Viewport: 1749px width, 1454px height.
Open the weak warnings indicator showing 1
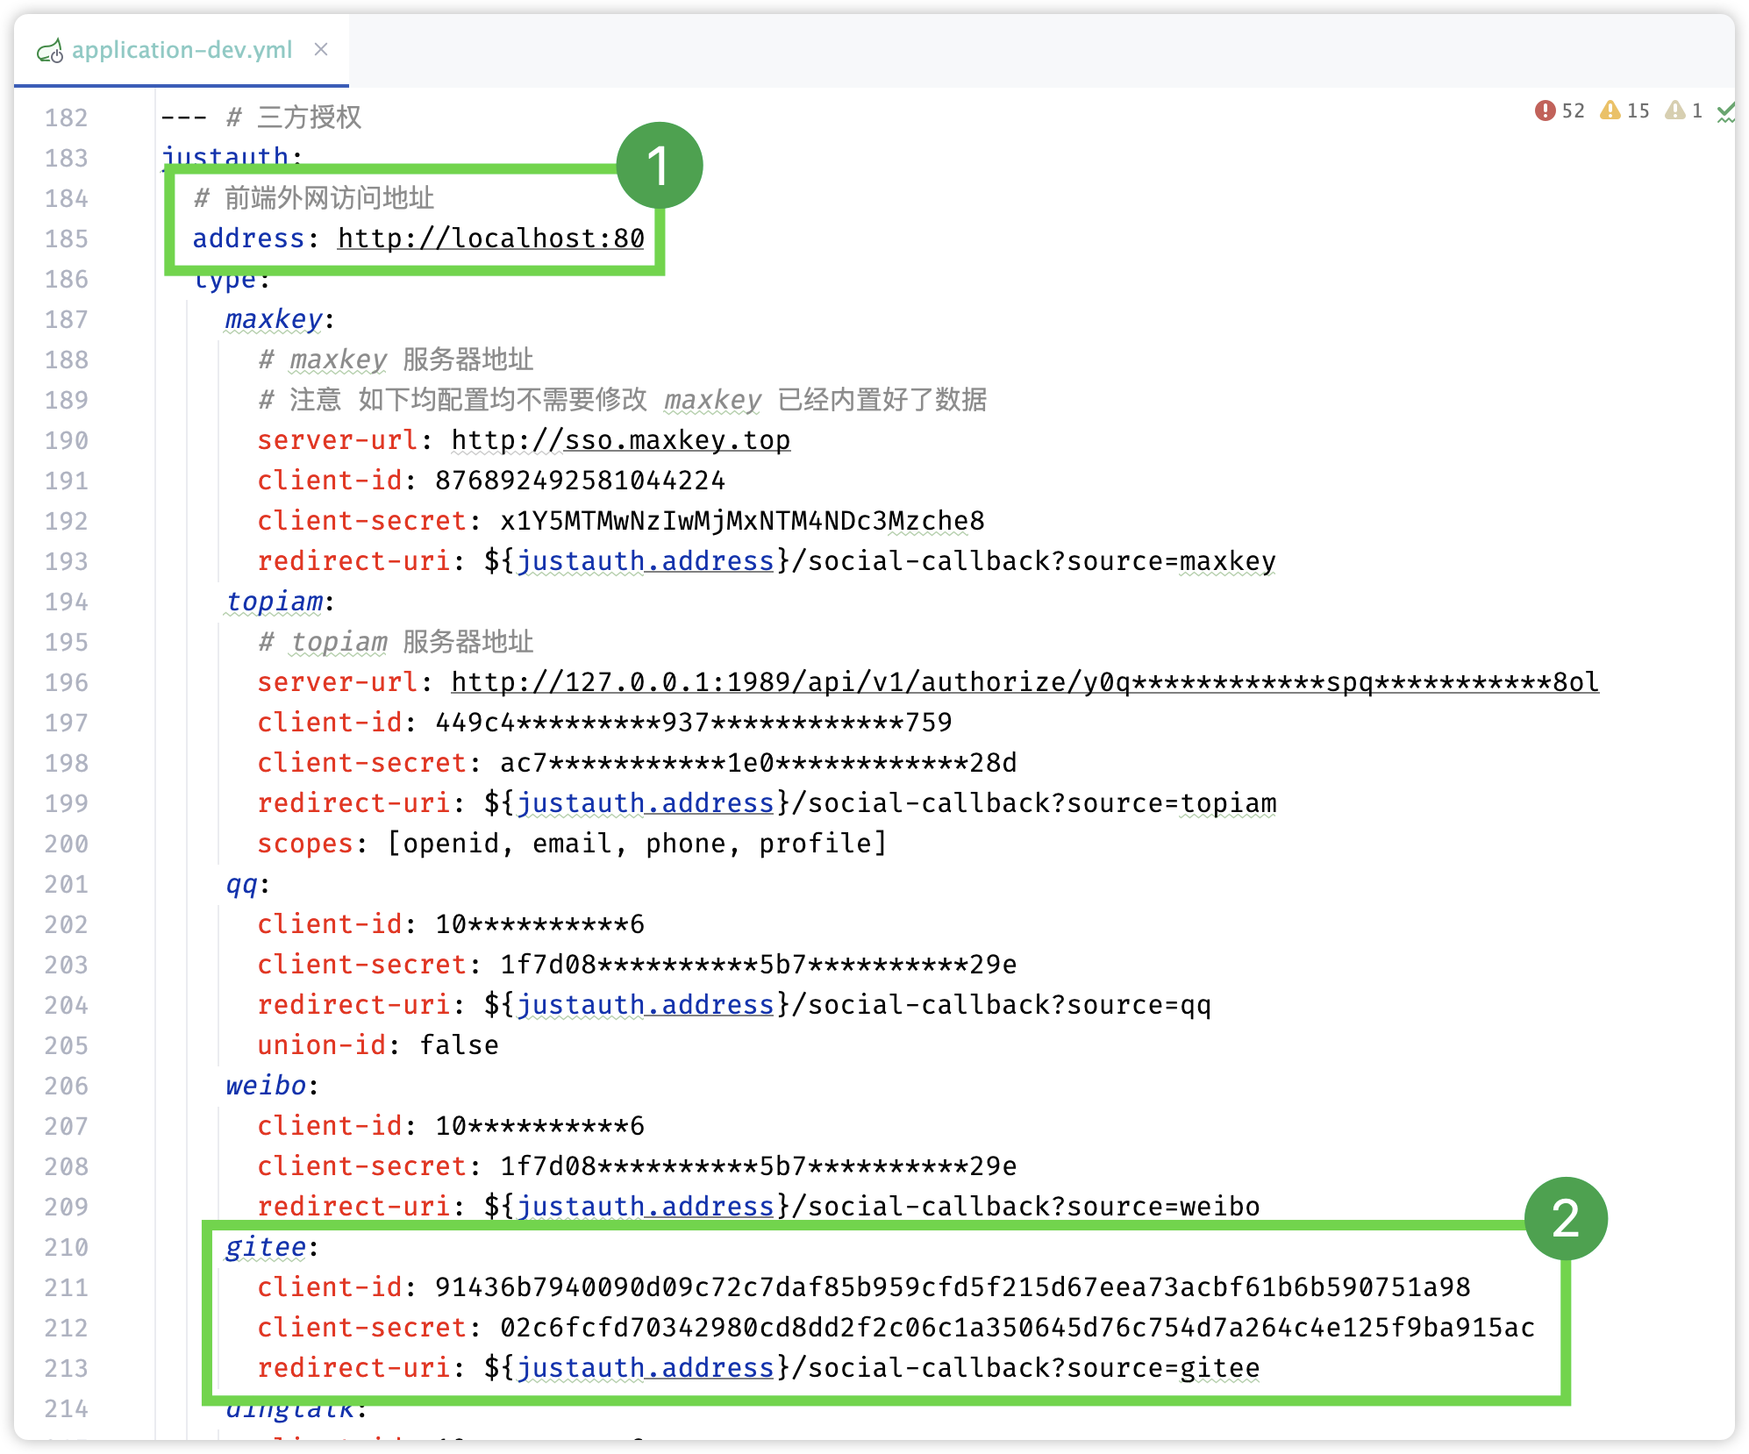pos(1684,110)
